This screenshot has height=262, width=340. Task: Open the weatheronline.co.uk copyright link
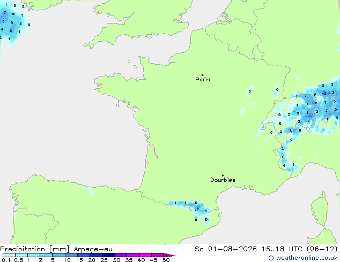click(x=303, y=258)
